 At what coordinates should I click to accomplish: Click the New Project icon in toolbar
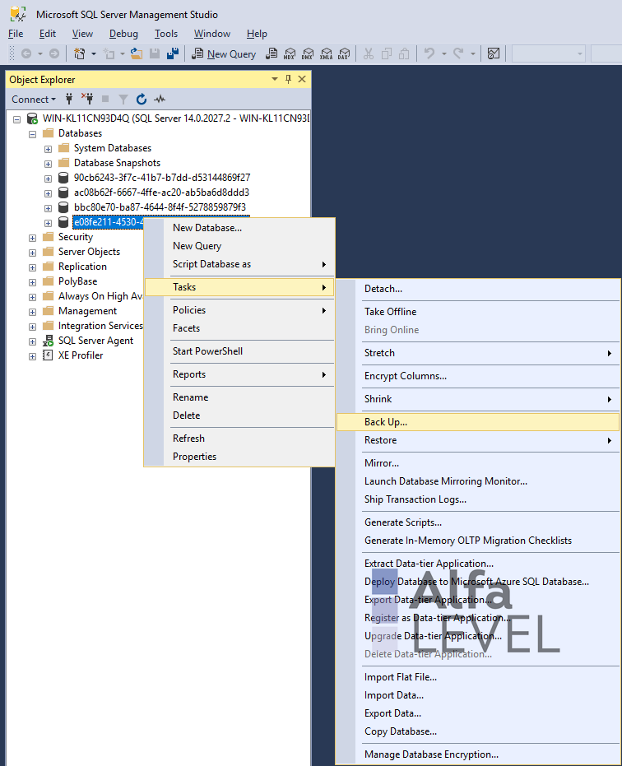click(79, 53)
